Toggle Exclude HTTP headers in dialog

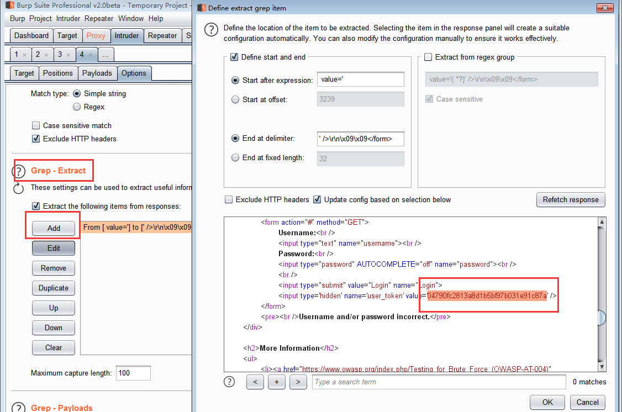click(x=229, y=199)
